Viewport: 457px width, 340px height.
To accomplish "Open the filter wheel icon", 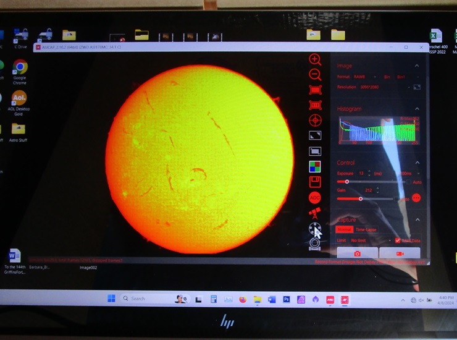I will click(315, 229).
